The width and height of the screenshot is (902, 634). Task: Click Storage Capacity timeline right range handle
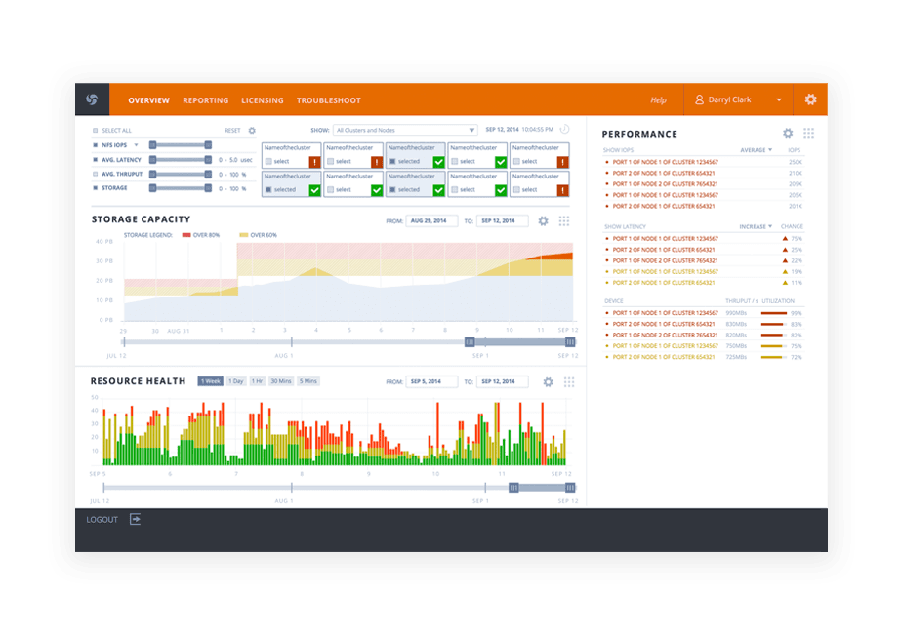point(570,342)
